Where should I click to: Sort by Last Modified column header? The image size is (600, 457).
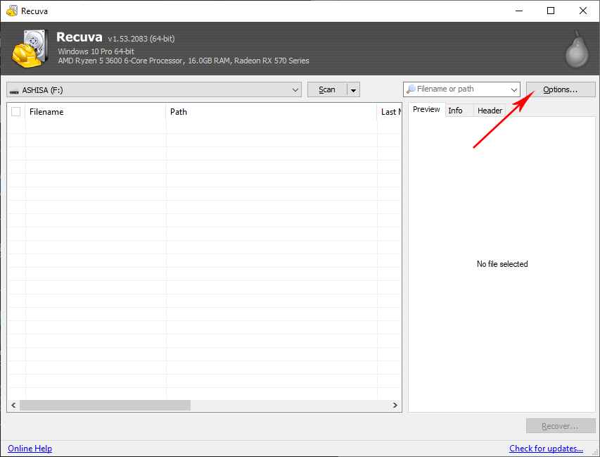(390, 112)
